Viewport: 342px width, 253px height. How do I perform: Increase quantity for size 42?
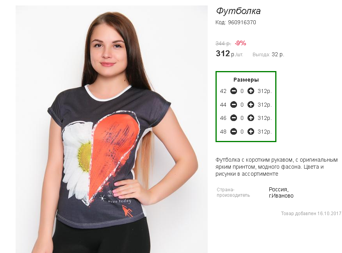(251, 91)
